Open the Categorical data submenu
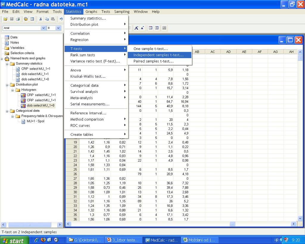This screenshot has height=244, width=305. [x=96, y=86]
